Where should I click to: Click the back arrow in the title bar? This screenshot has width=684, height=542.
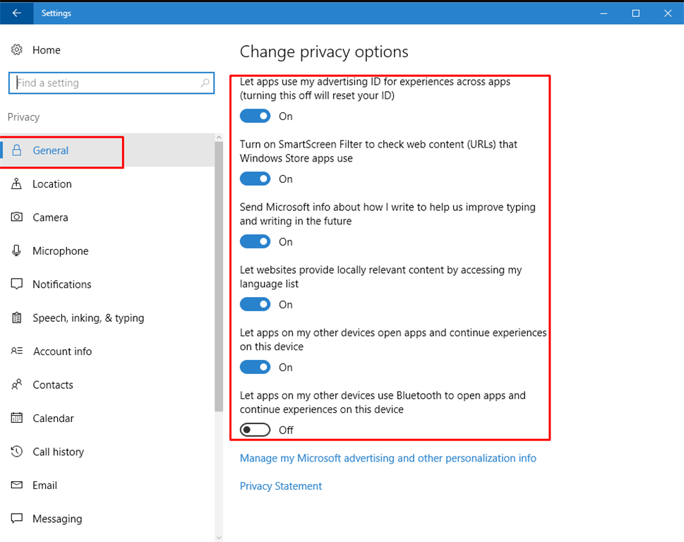(x=16, y=13)
